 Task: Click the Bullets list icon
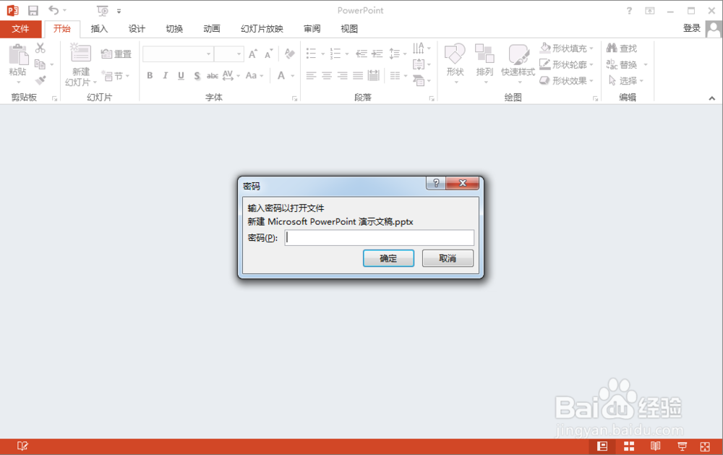pyautogui.click(x=311, y=54)
